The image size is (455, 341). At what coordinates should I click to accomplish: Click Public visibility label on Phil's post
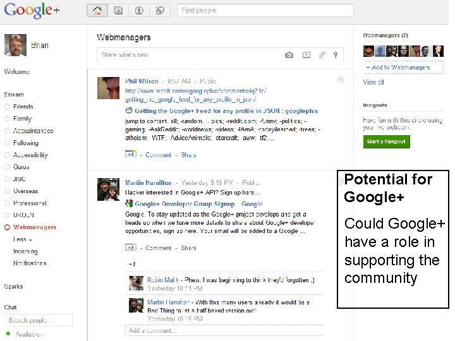click(x=208, y=81)
